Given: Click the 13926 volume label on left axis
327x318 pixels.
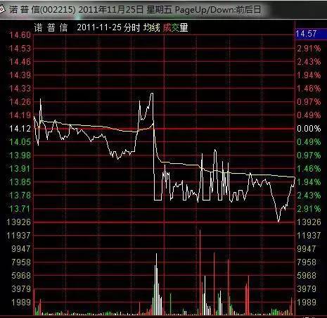Looking at the screenshot, I should [x=18, y=222].
